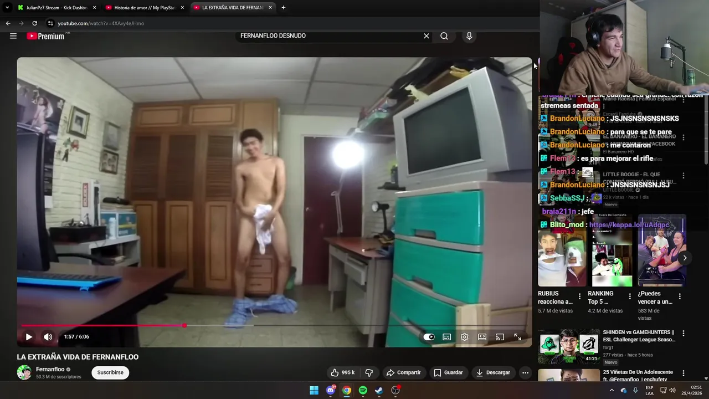Open options for SHINDEN vs GAMEHUNTERS video

coord(683,334)
